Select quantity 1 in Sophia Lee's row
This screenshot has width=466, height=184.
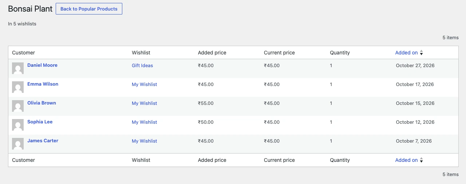pyautogui.click(x=331, y=122)
